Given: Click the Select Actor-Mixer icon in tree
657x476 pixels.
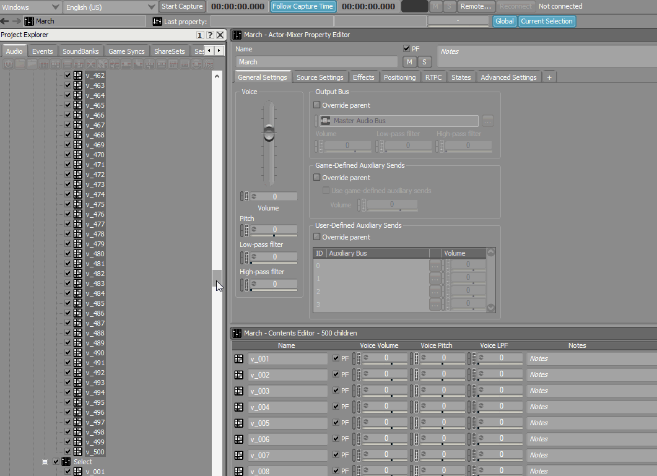Looking at the screenshot, I should click(x=66, y=462).
